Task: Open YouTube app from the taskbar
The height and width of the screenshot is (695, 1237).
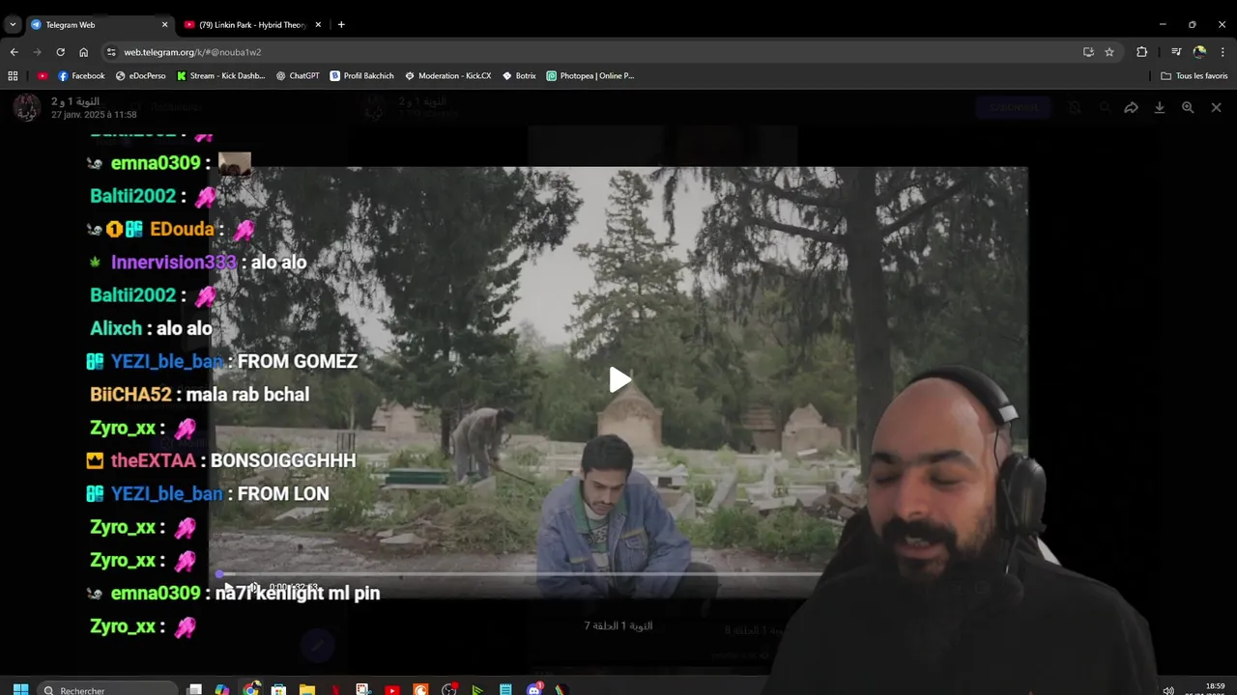Action: (391, 689)
